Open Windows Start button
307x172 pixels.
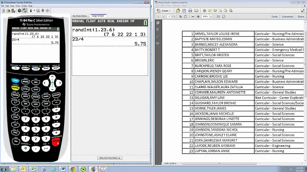click(x=3, y=169)
